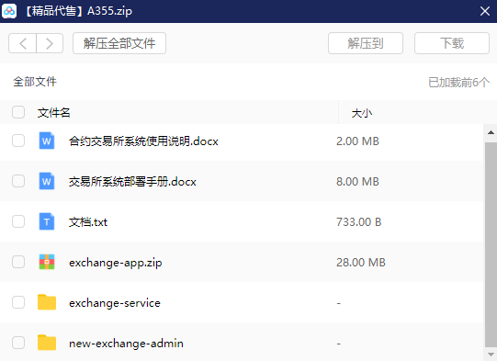Click the 全部文件 breadcrumb
497x361 pixels.
[x=35, y=82]
